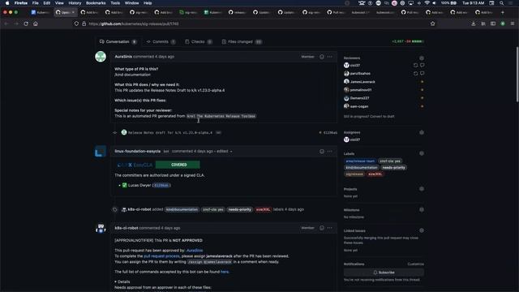Viewport: 519px width, 292px height.
Task: Open the Tools menu in menu bar
Action: tap(115, 3)
